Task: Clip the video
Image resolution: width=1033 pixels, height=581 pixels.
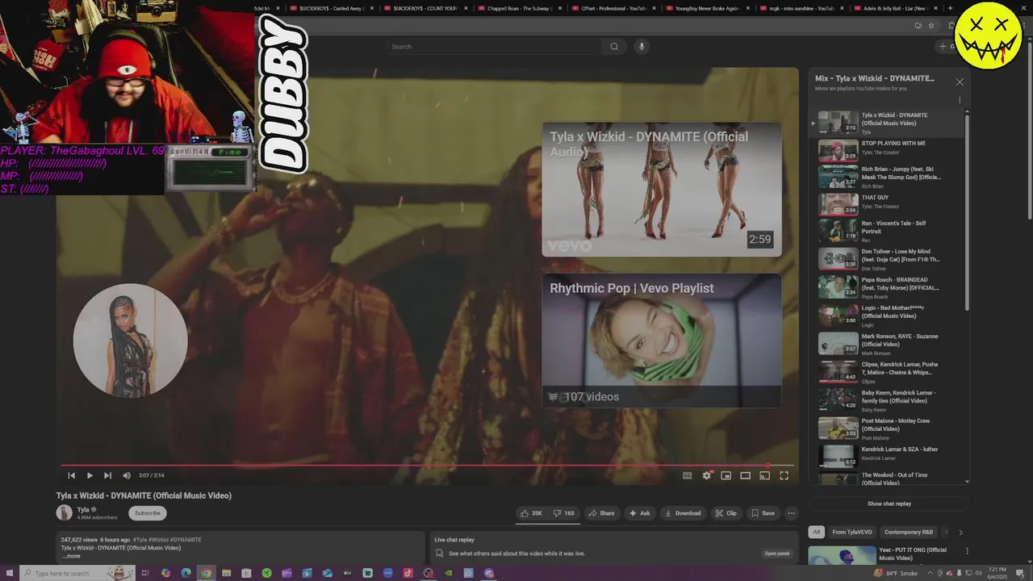Action: point(726,513)
